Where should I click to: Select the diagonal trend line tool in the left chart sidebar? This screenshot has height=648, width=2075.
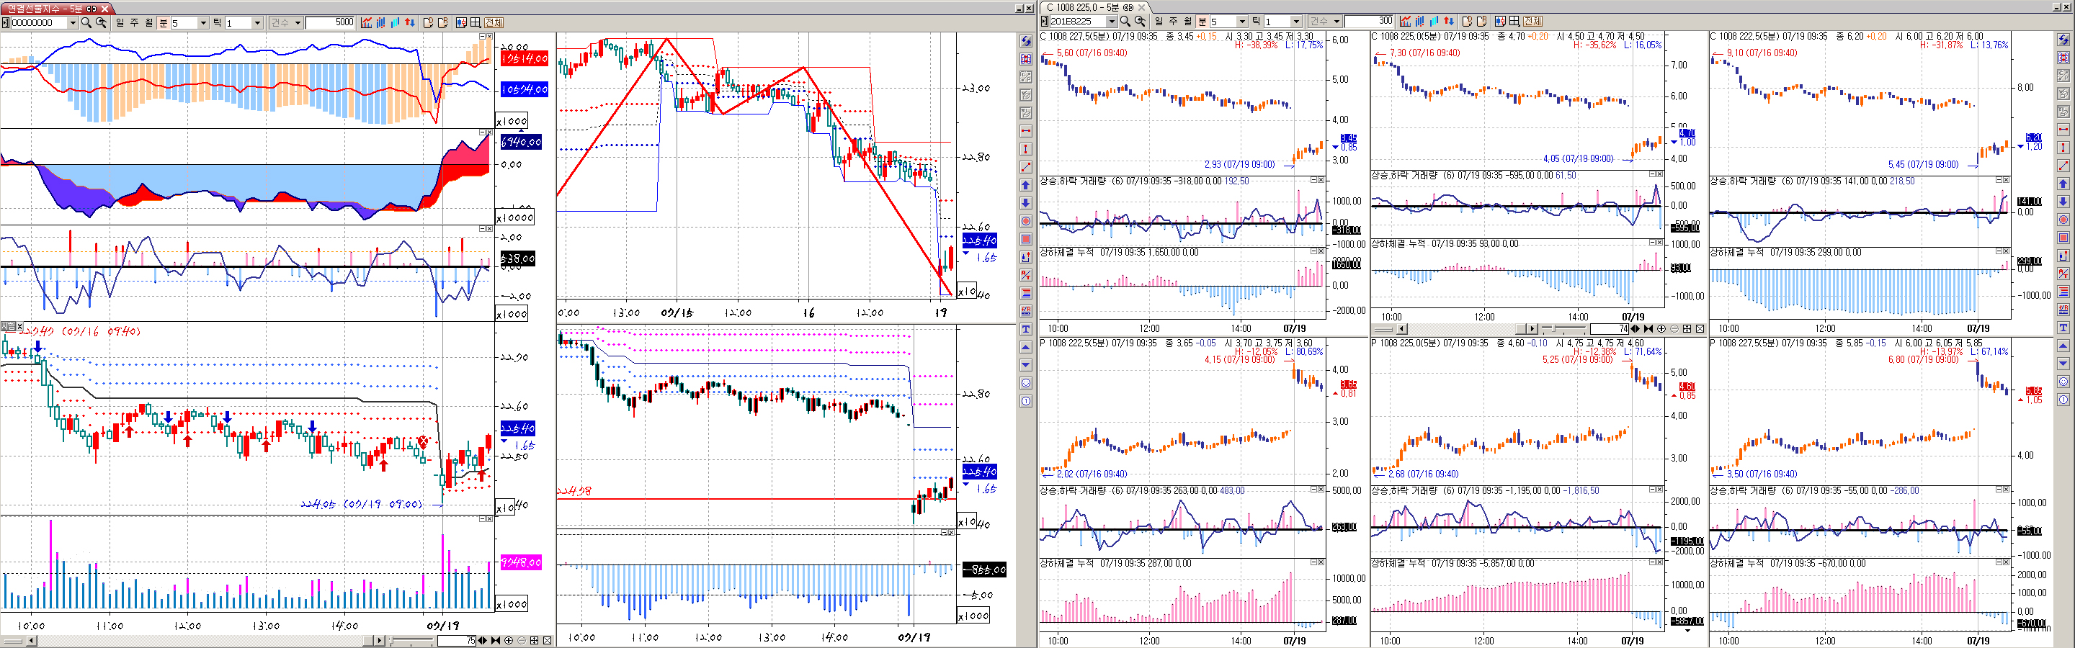pyautogui.click(x=1025, y=166)
